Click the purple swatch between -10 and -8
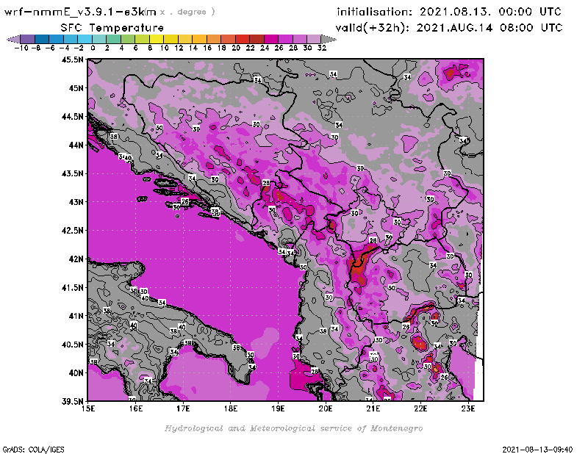The width and height of the screenshot is (588, 454). tap(28, 39)
